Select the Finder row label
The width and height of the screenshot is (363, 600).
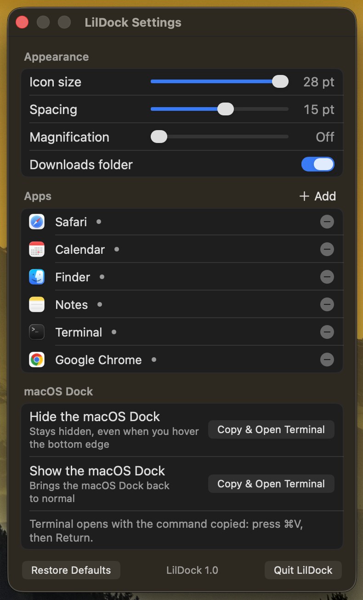point(73,277)
